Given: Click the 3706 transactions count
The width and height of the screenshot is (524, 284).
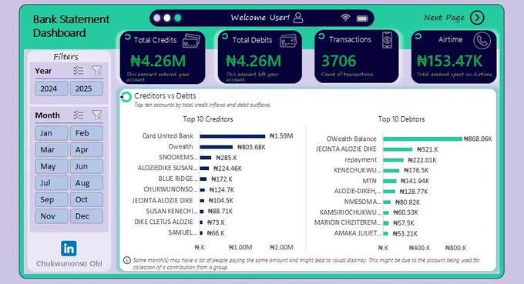Looking at the screenshot, I should click(x=339, y=61).
